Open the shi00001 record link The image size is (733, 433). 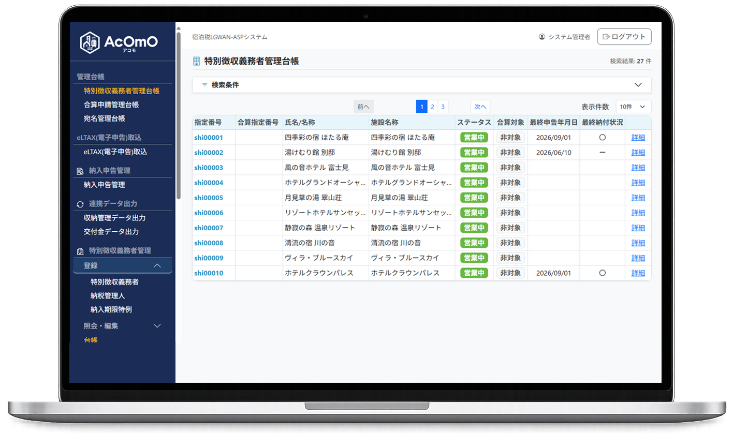tap(209, 138)
